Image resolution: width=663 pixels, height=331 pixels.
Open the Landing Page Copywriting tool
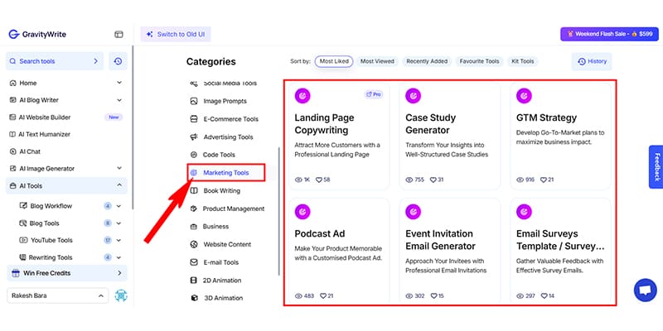point(339,136)
